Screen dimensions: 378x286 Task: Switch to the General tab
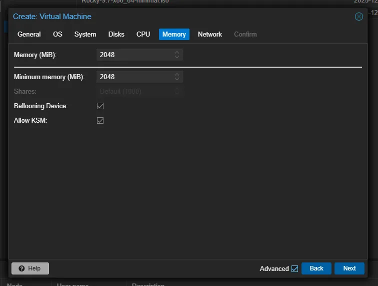(29, 34)
